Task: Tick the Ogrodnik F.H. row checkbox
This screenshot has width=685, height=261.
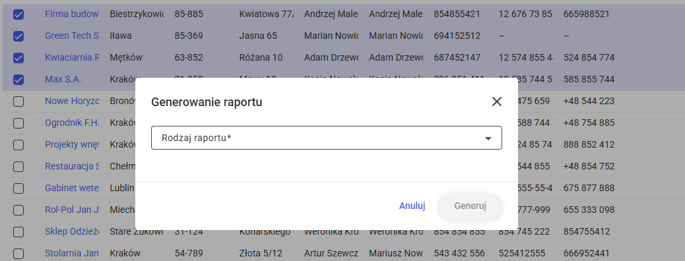Action: pyautogui.click(x=18, y=123)
